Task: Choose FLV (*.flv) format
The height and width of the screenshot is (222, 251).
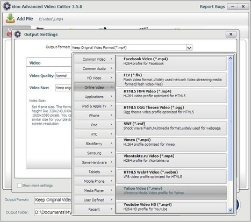Action: 171,80
